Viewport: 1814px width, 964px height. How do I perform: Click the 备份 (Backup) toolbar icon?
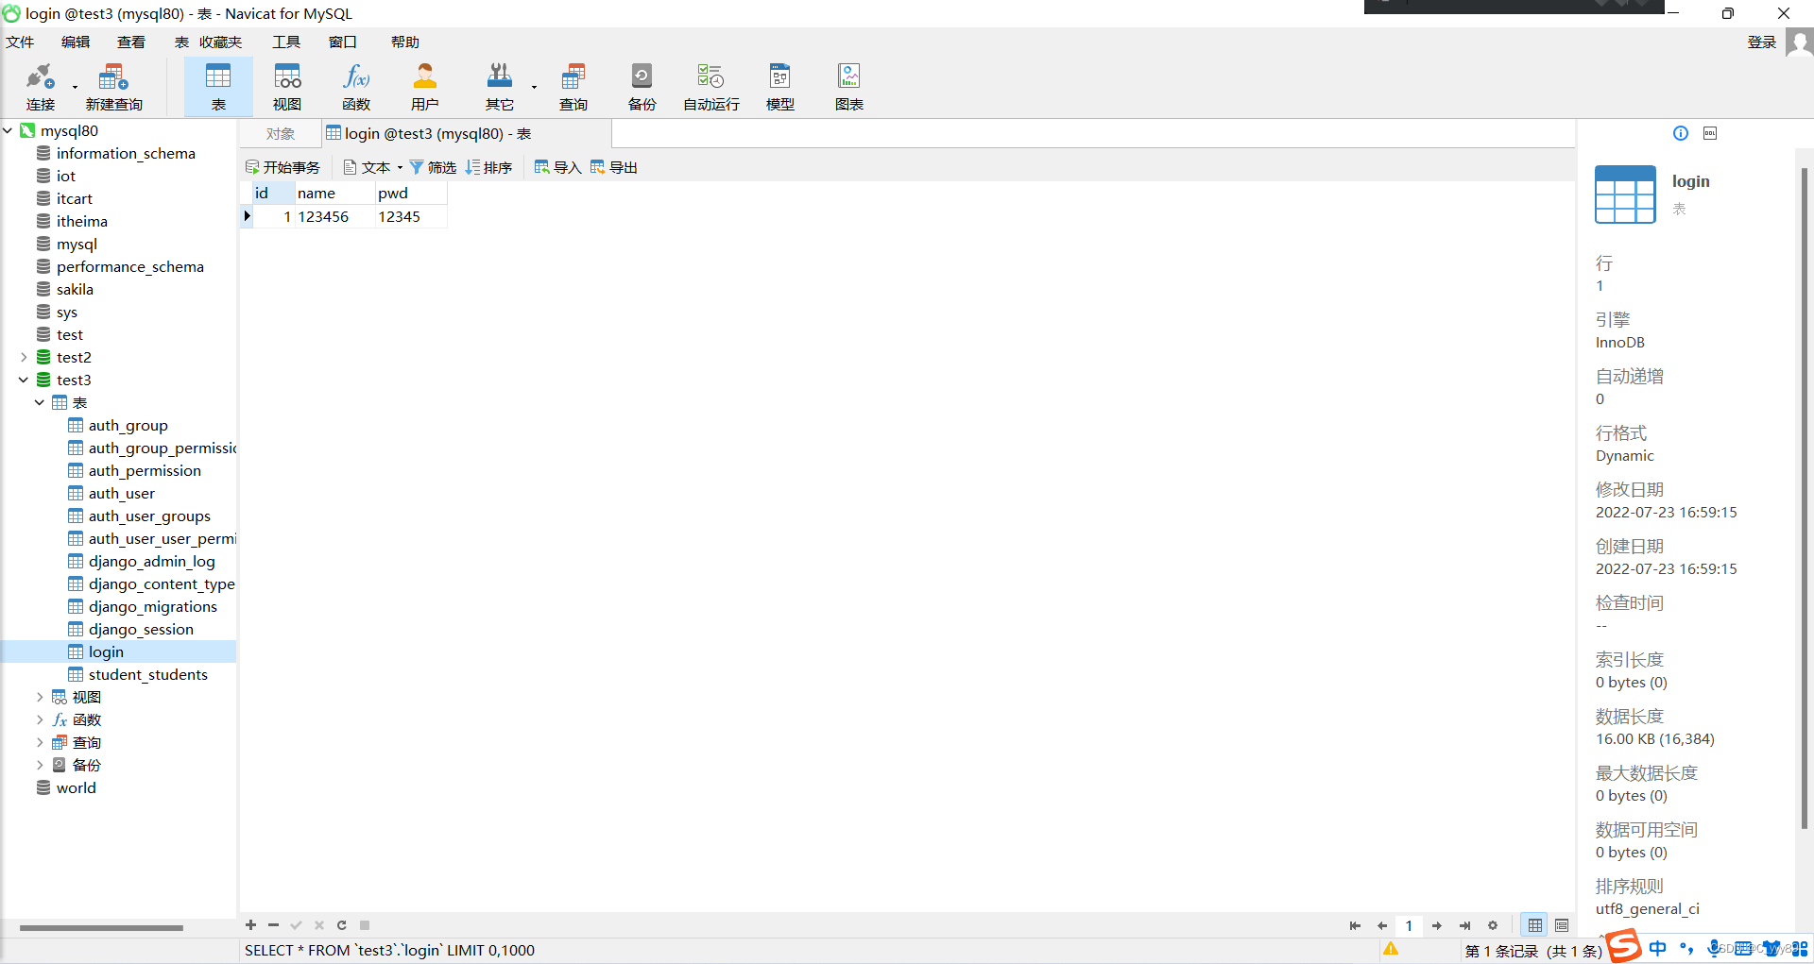pyautogui.click(x=642, y=85)
